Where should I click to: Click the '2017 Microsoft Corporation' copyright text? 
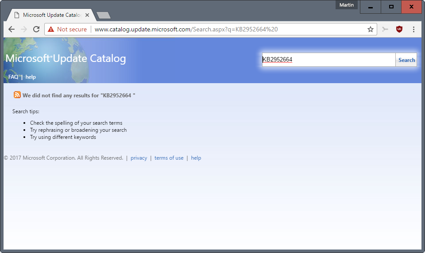click(63, 158)
